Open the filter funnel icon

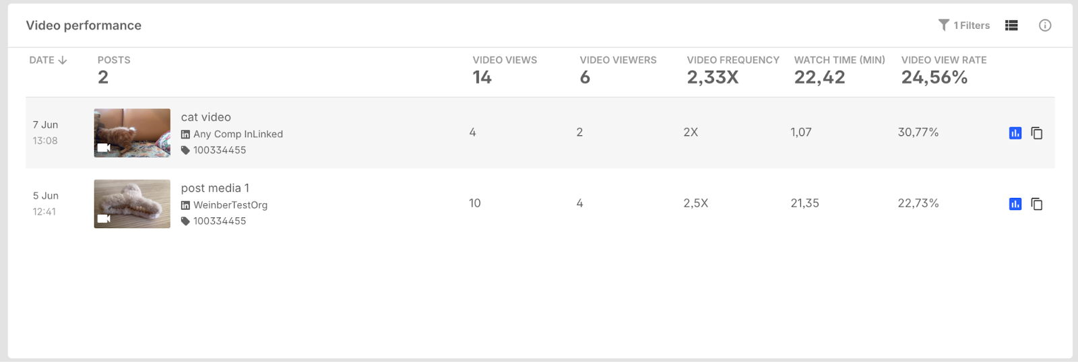[944, 25]
